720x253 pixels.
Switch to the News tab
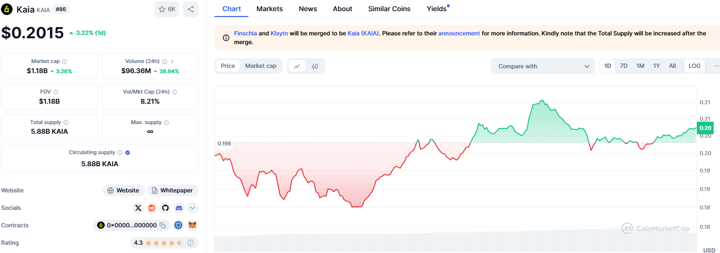click(x=308, y=9)
